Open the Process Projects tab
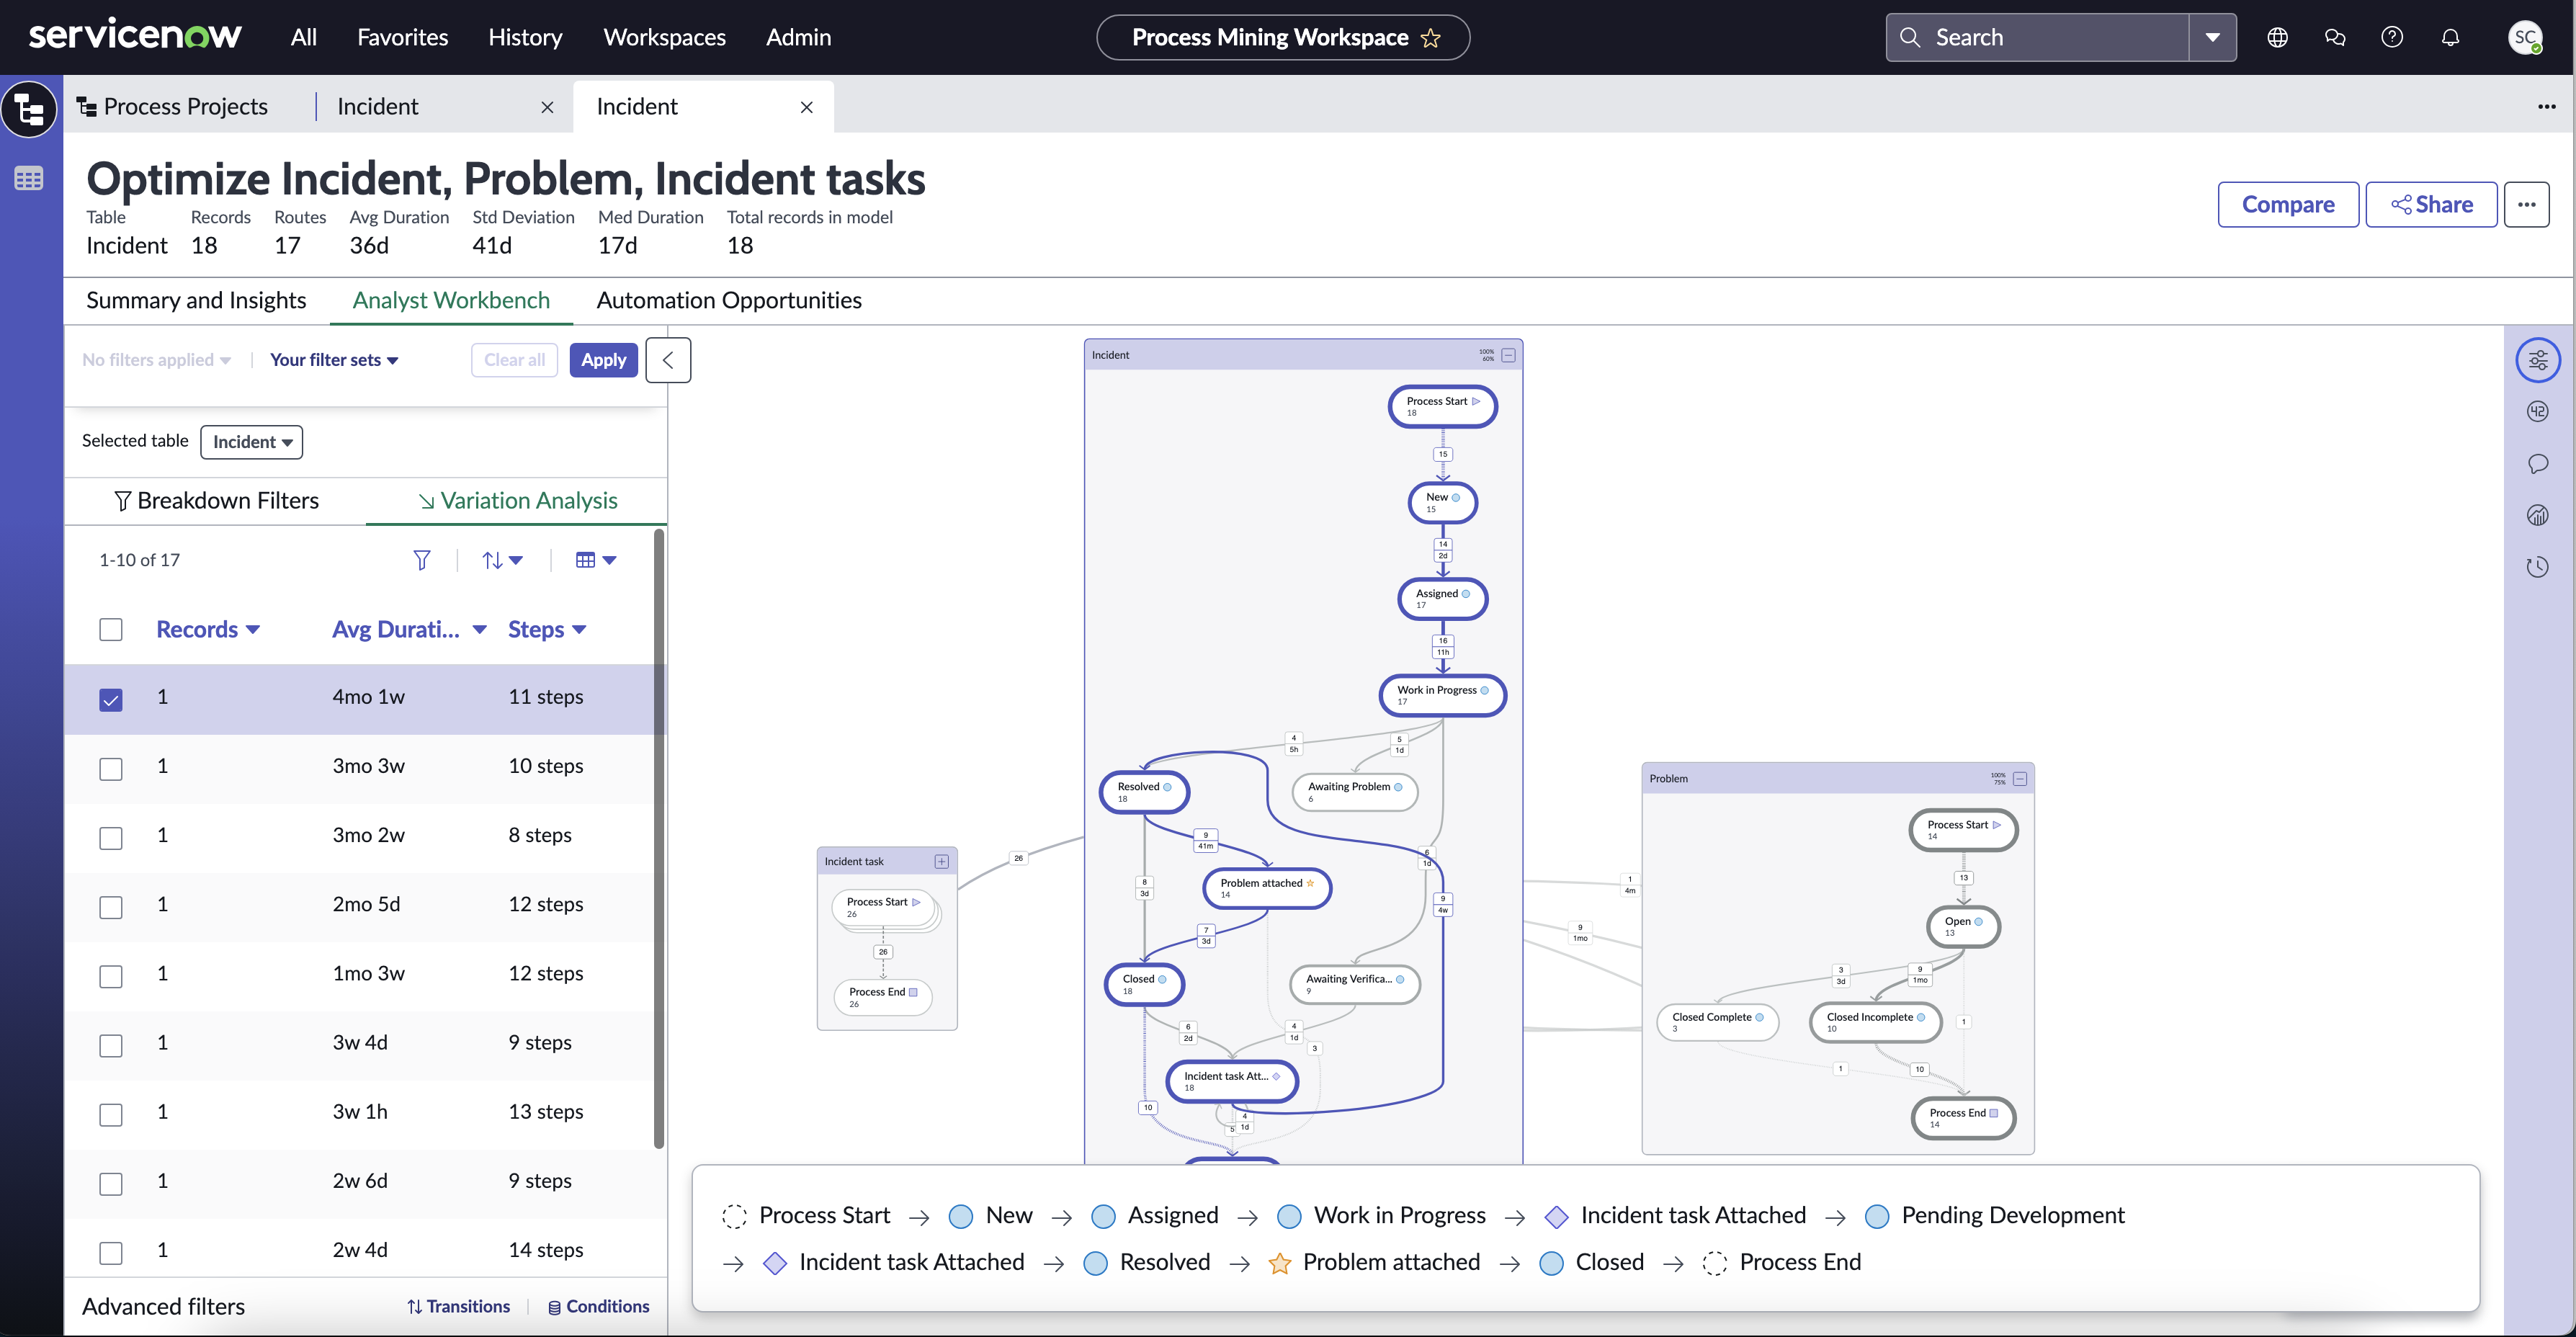The height and width of the screenshot is (1337, 2576). click(x=173, y=107)
